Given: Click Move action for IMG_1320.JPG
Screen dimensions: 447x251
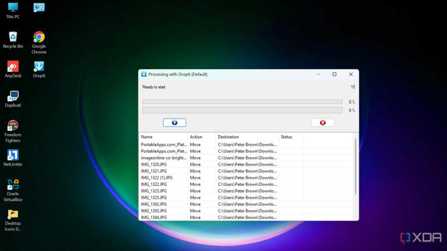Looking at the screenshot, I should click(x=196, y=164).
